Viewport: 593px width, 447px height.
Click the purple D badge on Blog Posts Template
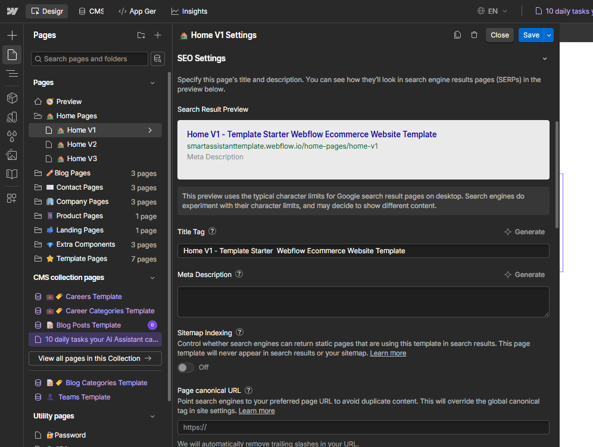point(152,325)
